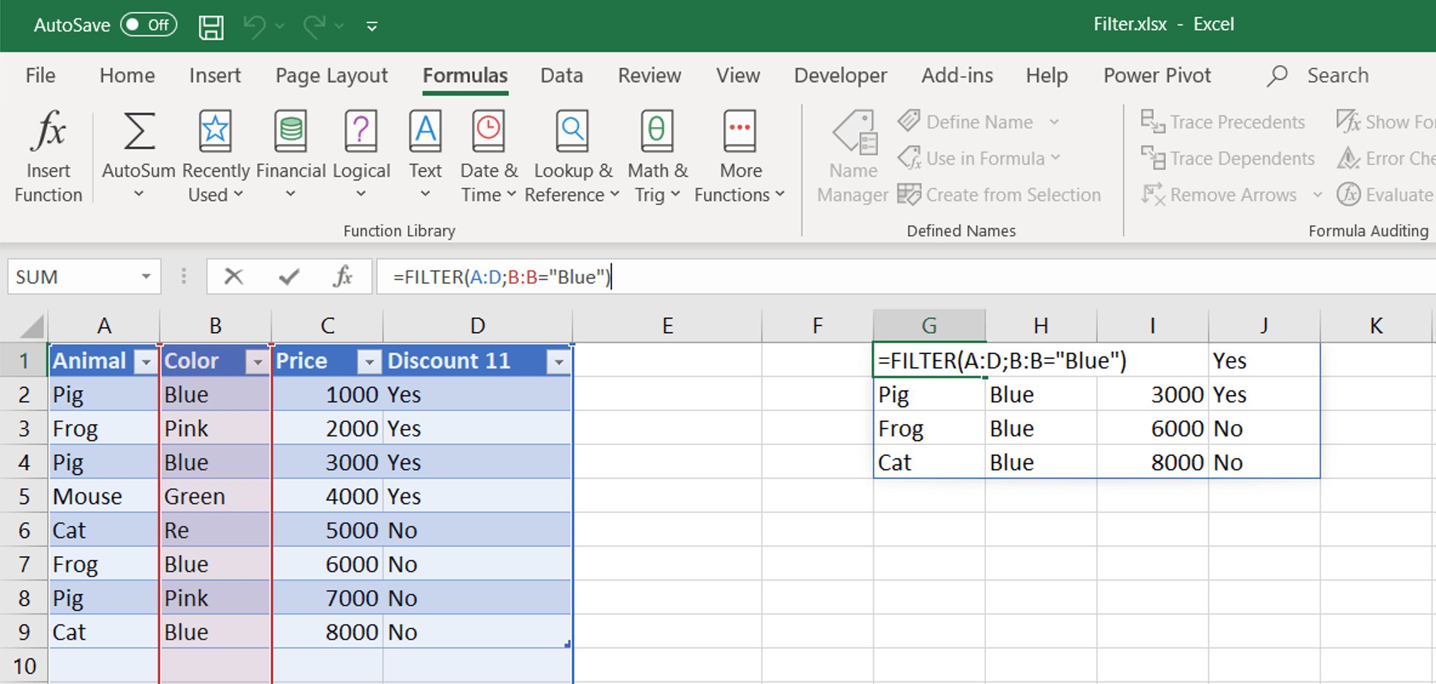Image resolution: width=1436 pixels, height=684 pixels.
Task: Click the Insert Function fx icon
Action: point(48,130)
